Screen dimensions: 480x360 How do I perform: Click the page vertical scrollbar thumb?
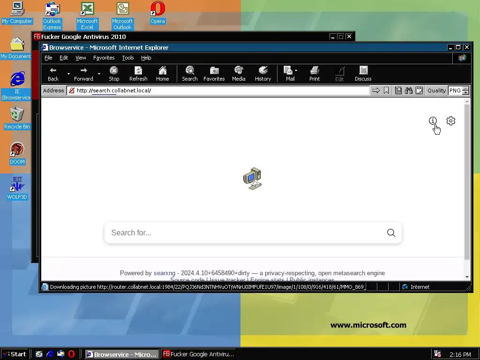point(467,182)
